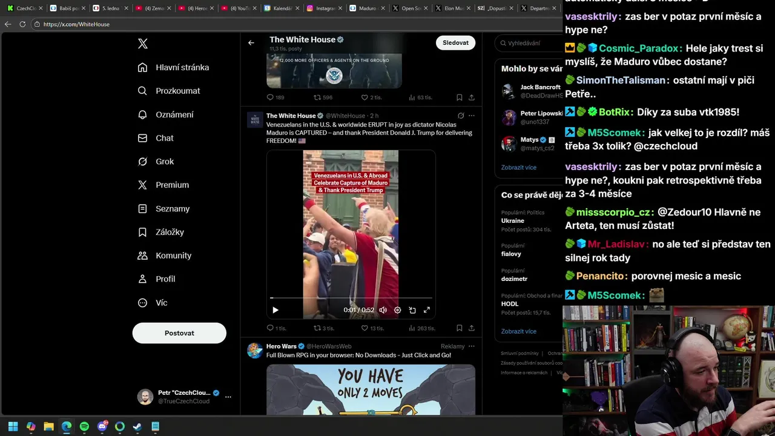The width and height of the screenshot is (775, 436).
Task: Click the Postovat button
Action: coord(179,333)
